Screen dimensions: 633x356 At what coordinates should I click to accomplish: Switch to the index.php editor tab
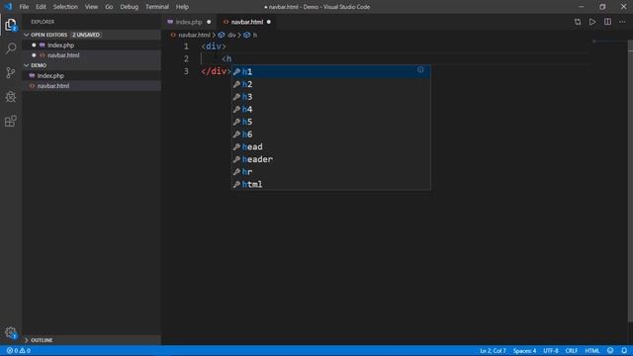(x=189, y=22)
